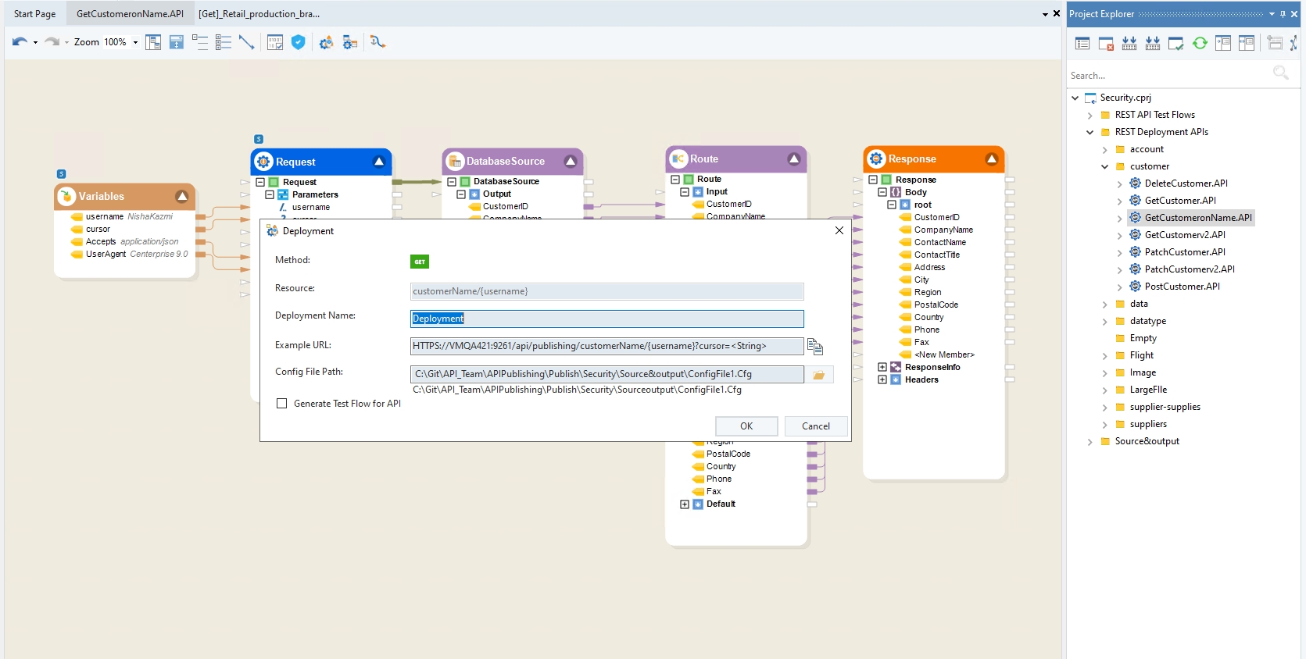The height and width of the screenshot is (659, 1306).
Task: Switch to the Start Page tab
Action: tap(34, 14)
